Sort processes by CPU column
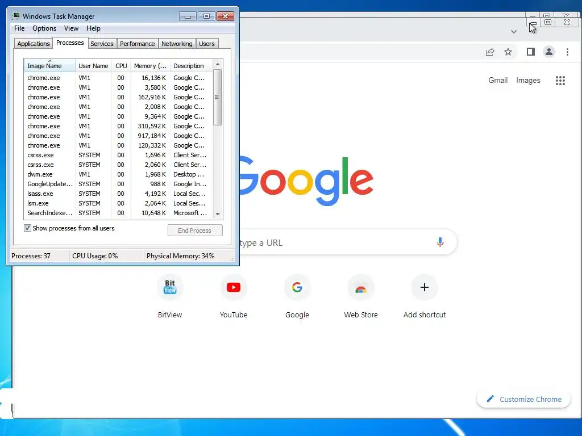Screen dimensions: 582x436 pyautogui.click(x=122, y=66)
